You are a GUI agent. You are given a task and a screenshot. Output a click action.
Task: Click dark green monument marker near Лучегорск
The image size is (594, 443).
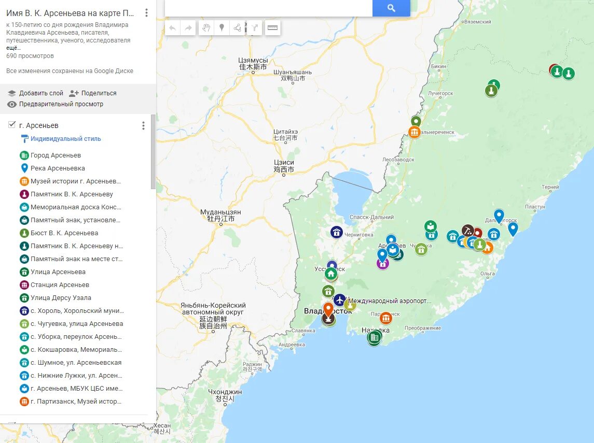coord(491,91)
